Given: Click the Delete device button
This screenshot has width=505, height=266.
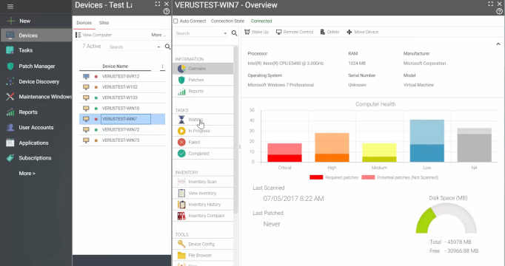Looking at the screenshot, I should click(330, 32).
